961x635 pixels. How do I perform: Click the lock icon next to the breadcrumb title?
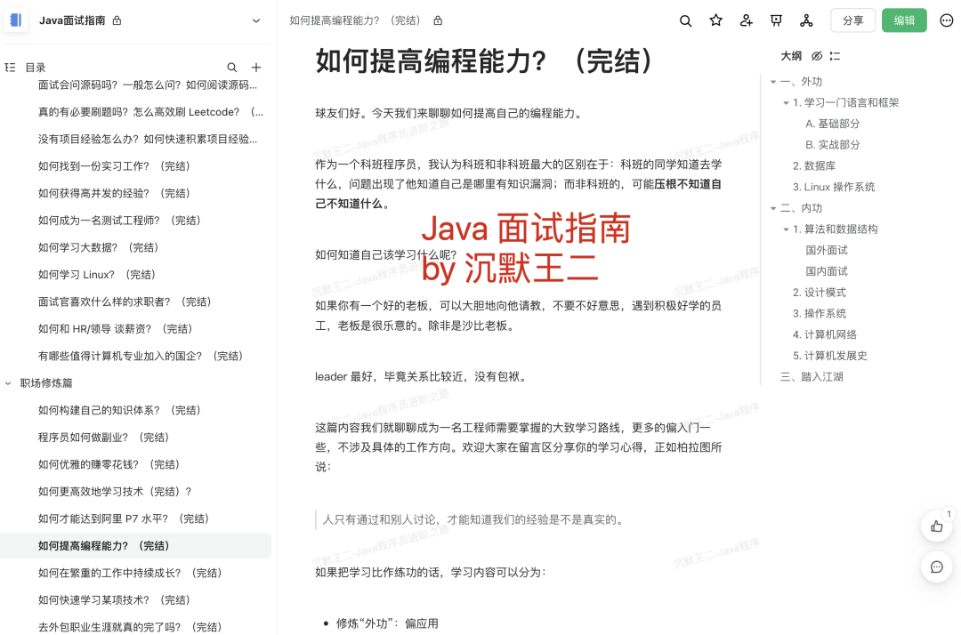point(438,20)
